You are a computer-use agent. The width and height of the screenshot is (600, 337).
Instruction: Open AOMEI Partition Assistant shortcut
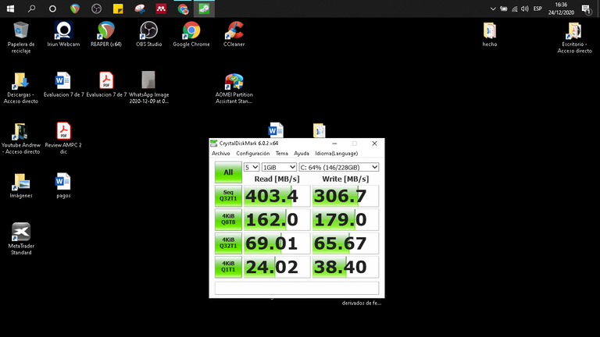234,88
